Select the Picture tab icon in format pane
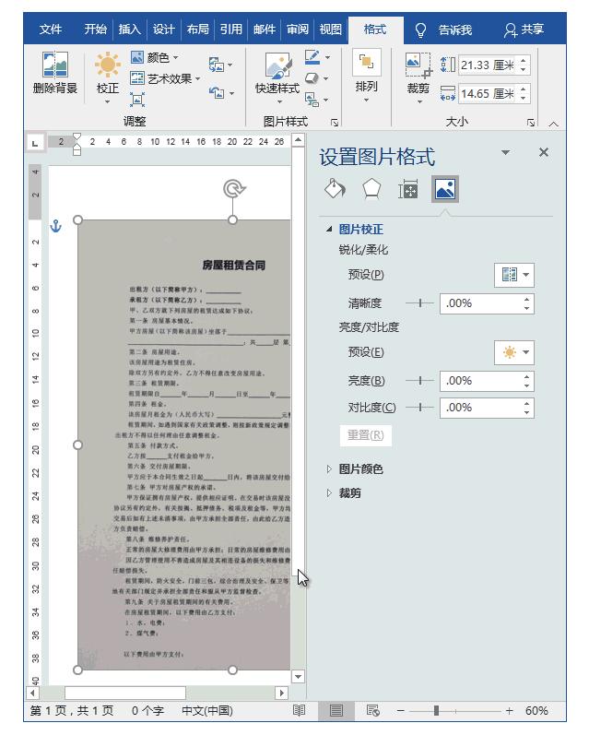The height and width of the screenshot is (735, 589). pos(444,189)
